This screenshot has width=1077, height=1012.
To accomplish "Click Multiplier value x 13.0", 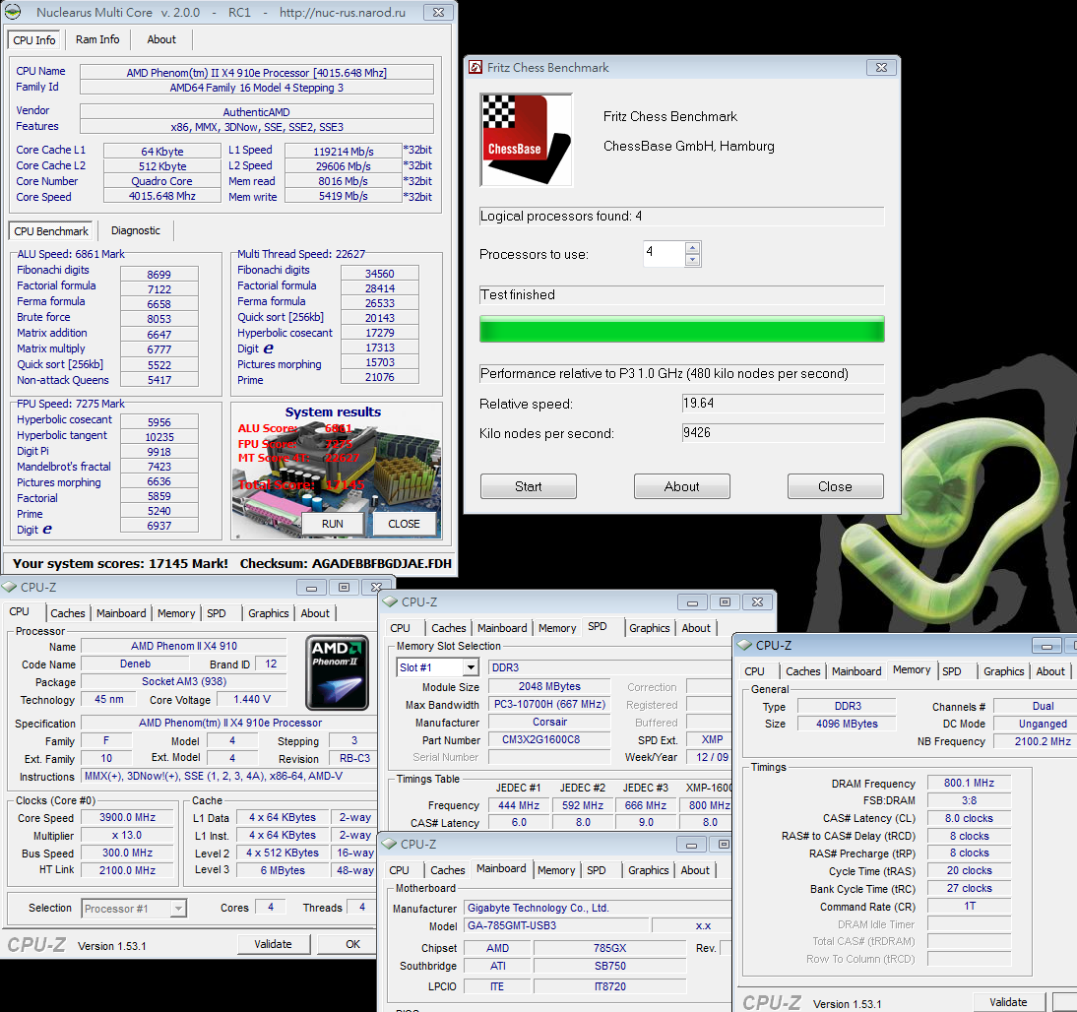I will (x=127, y=836).
